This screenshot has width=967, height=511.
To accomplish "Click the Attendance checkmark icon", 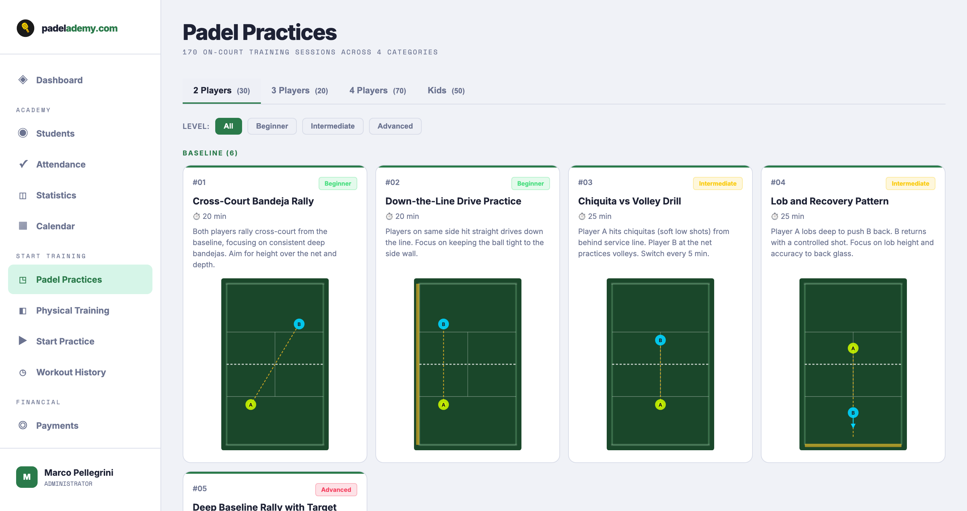I will pyautogui.click(x=23, y=164).
